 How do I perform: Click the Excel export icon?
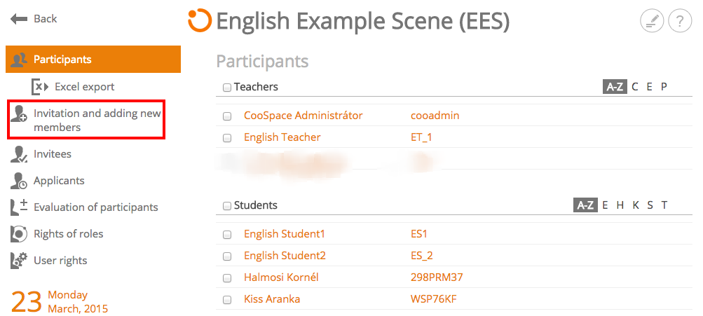coord(39,86)
